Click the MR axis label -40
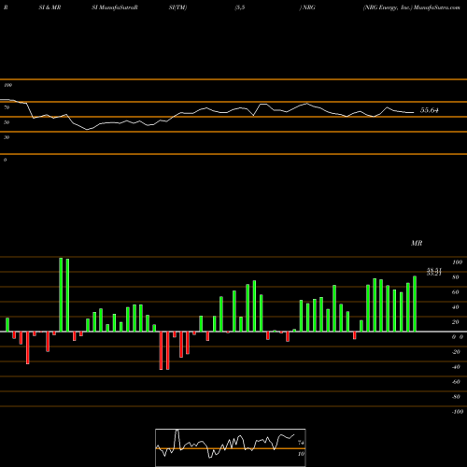Viewport: 467px width, 467px height. pos(456,367)
